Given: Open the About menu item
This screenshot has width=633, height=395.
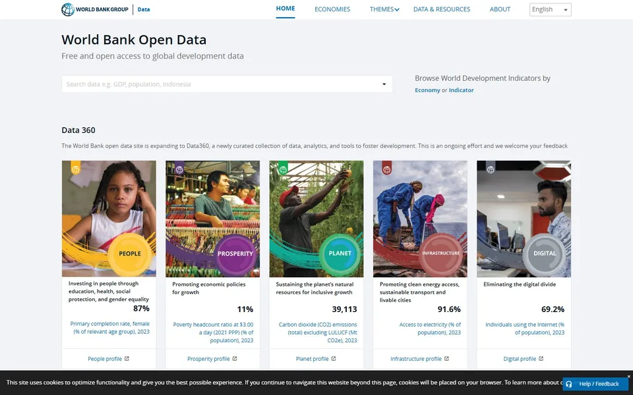Looking at the screenshot, I should pos(500,9).
